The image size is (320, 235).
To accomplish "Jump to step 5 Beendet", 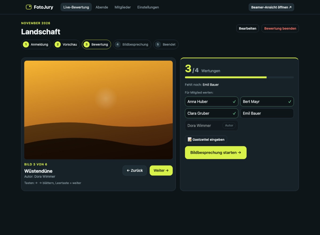I will click(x=166, y=44).
